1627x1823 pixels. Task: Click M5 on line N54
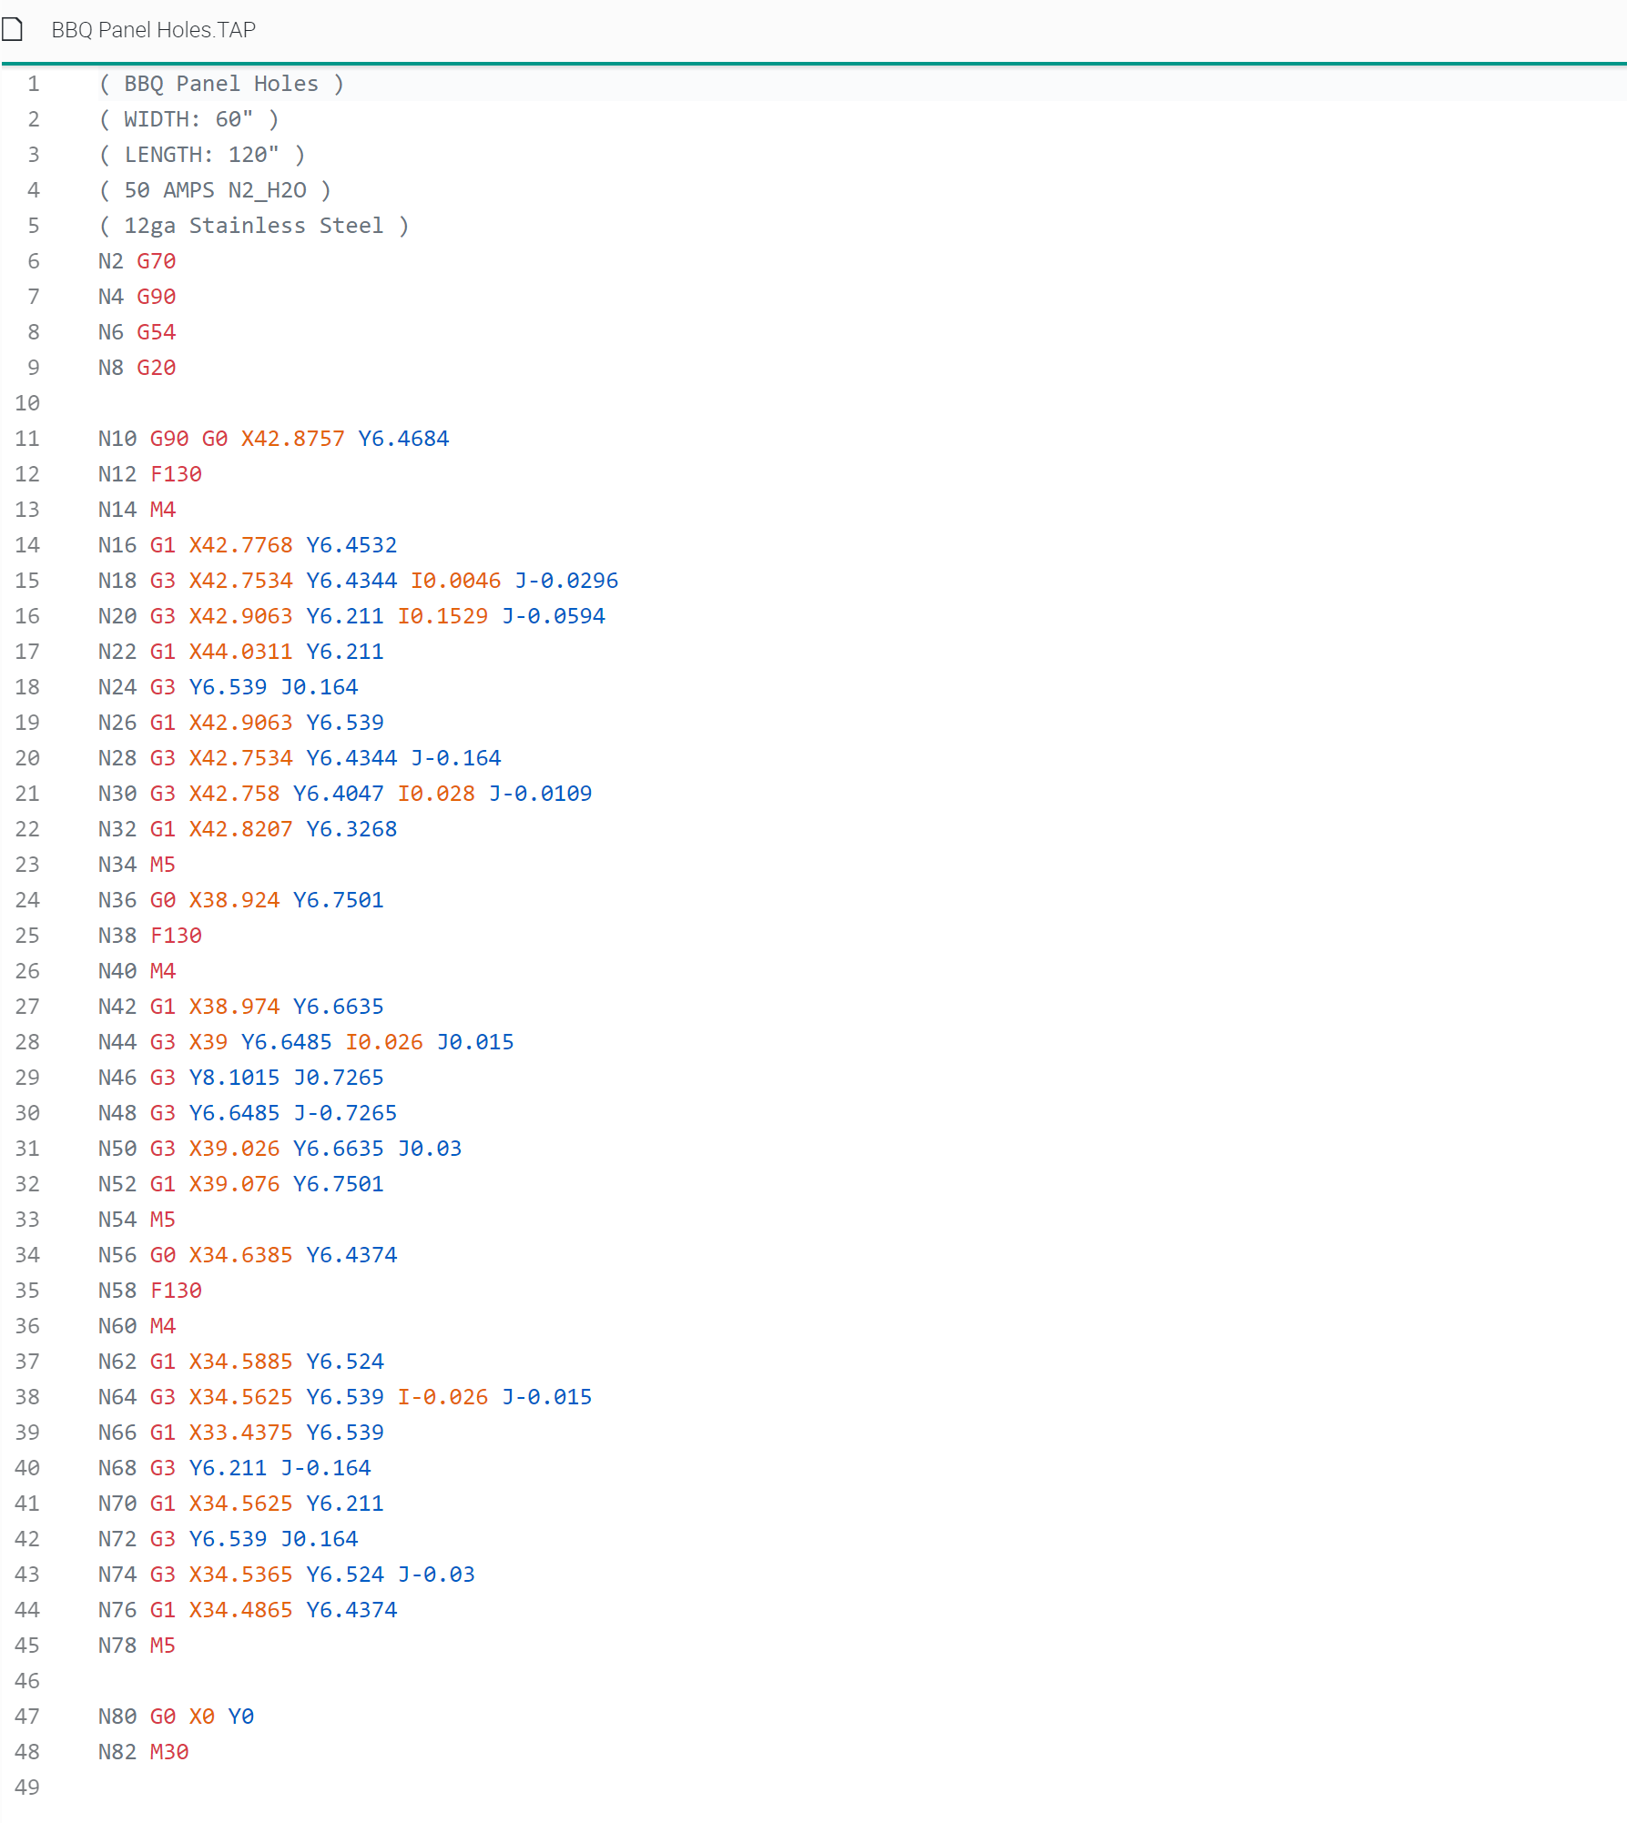pyautogui.click(x=163, y=1220)
